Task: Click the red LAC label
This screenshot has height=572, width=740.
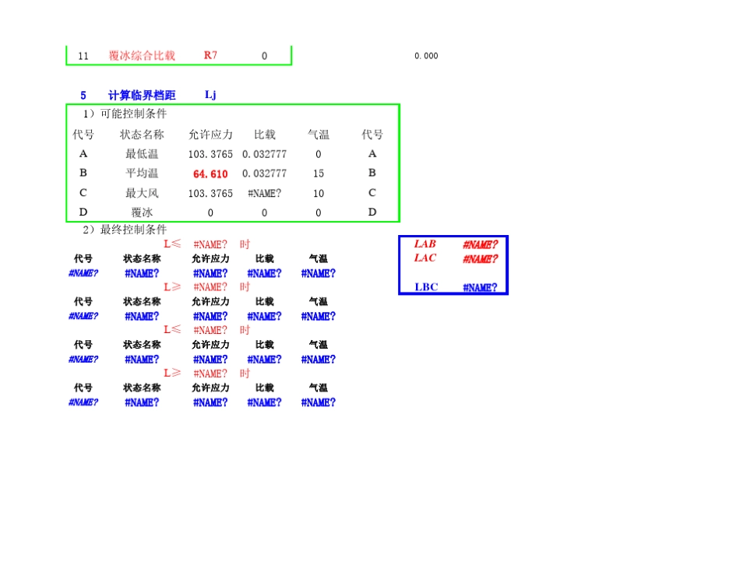Action: click(x=425, y=258)
